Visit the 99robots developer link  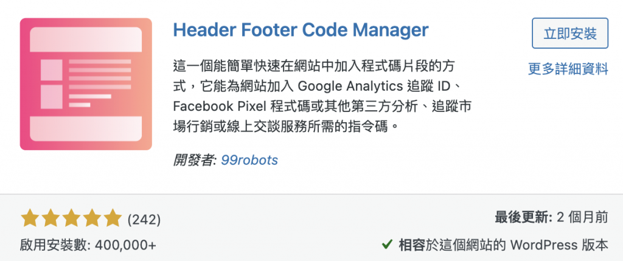[249, 160]
